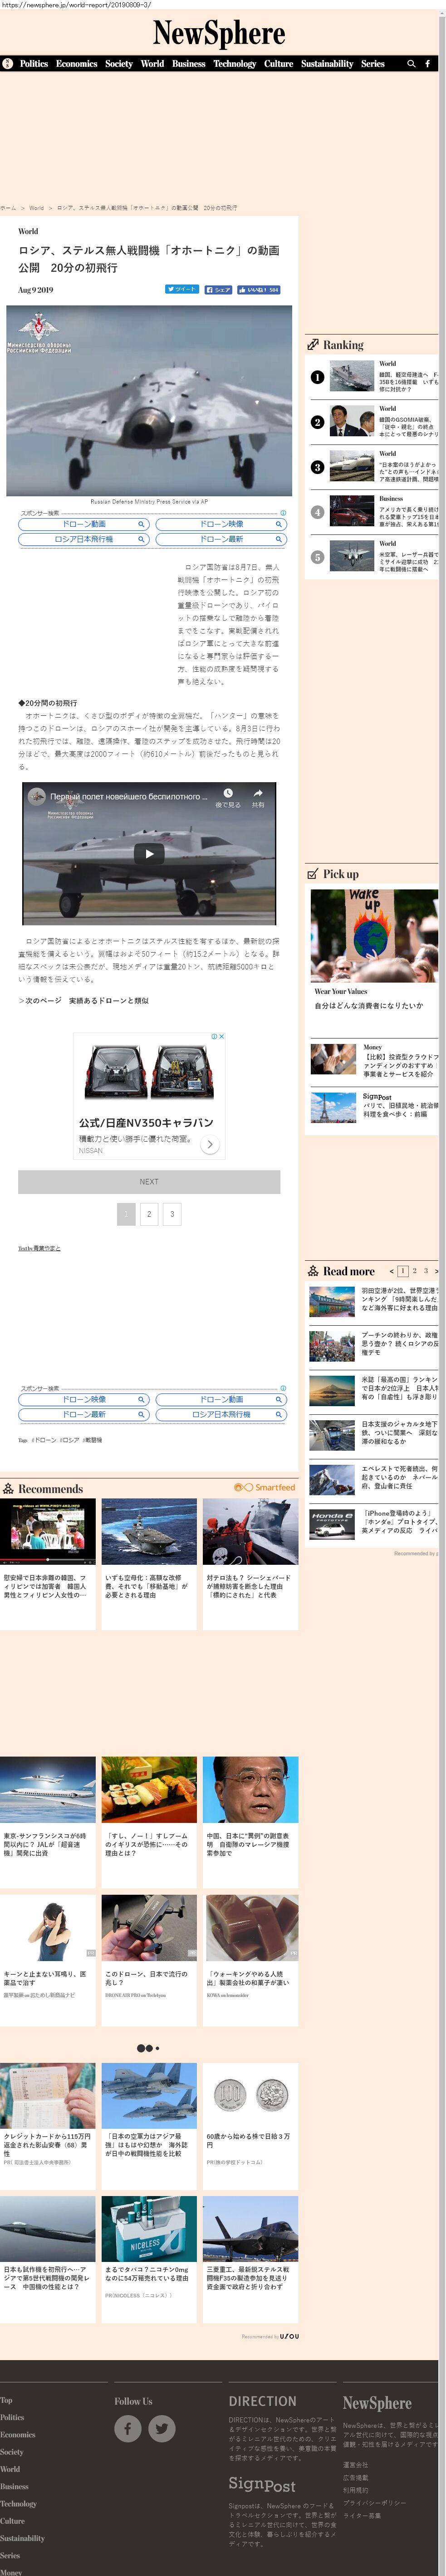The width and height of the screenshot is (446, 2576).
Task: Click ドローン最新 sponsor search under article image
Action: [221, 539]
